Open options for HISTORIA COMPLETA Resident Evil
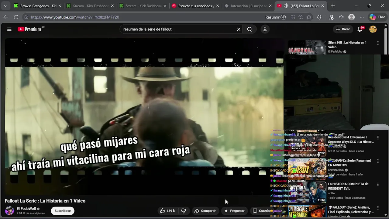This screenshot has width=389, height=219. 378,185
